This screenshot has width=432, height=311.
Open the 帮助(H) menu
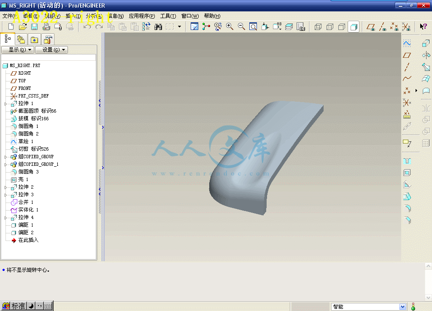(x=212, y=16)
